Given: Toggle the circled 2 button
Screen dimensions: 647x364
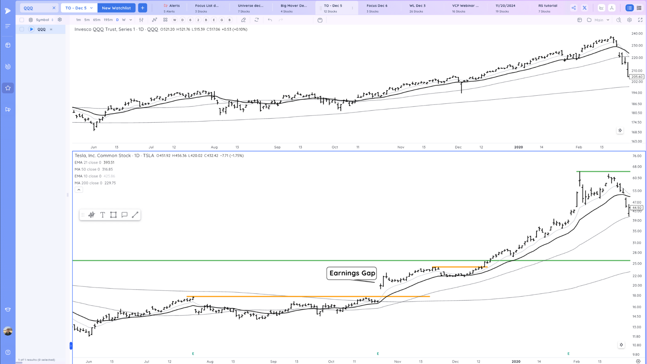Looking at the screenshot, I should 198,20.
